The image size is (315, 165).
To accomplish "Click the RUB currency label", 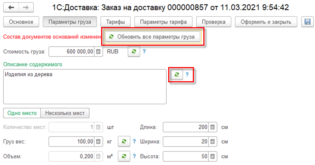I will 112,51.
